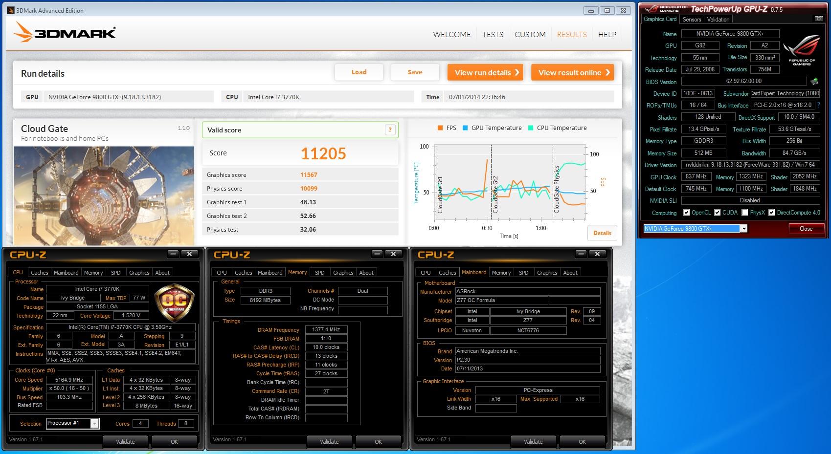Click the Graphics test 1 row value 48.13
Viewport: 831px width, 454px height.
click(308, 202)
